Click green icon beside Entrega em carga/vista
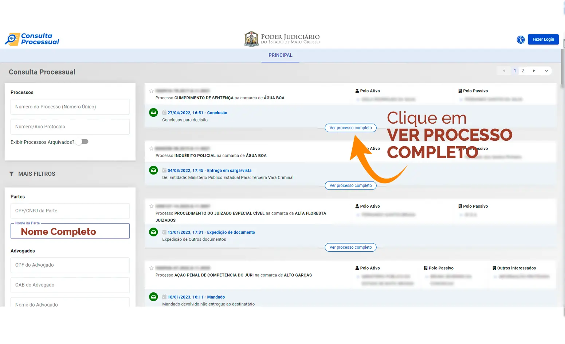Viewport: 565px width, 344px height. (x=154, y=170)
